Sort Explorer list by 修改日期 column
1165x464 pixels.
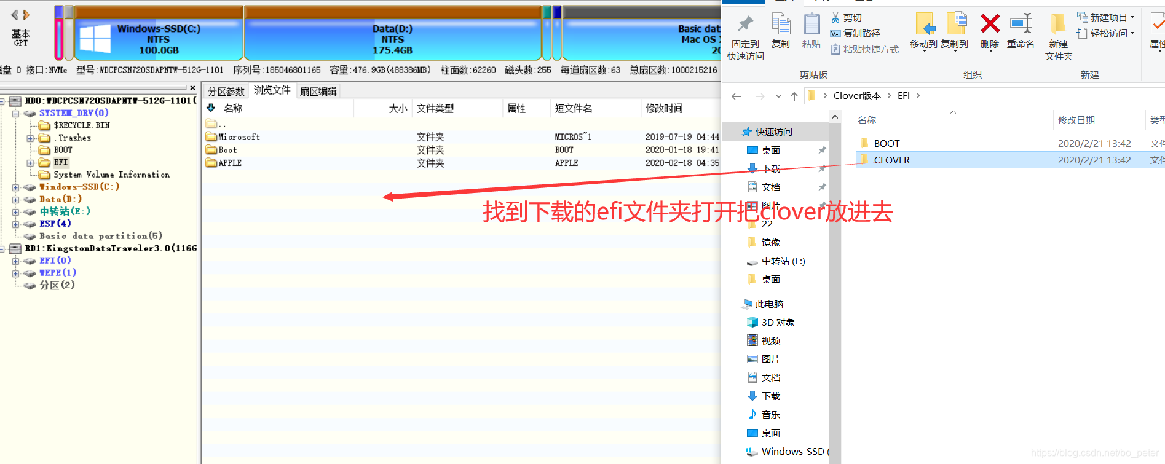click(1076, 120)
